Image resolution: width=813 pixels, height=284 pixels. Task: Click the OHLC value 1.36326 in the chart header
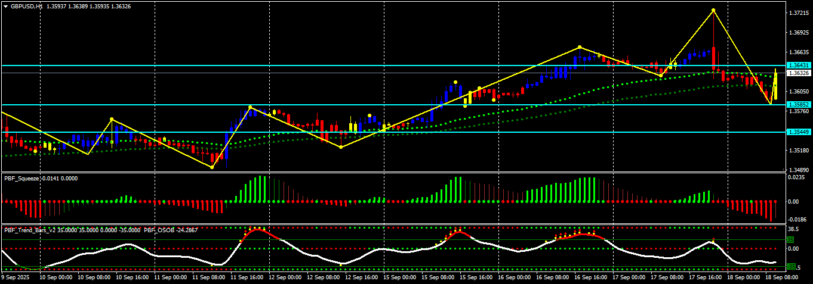(x=121, y=6)
